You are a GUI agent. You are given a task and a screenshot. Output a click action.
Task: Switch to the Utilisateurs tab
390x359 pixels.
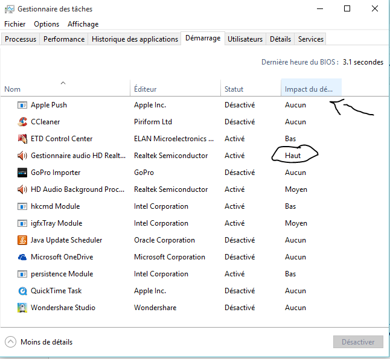click(245, 39)
